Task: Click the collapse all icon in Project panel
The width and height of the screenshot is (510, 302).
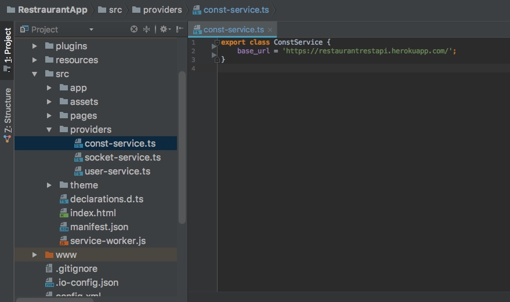Action: (x=146, y=29)
